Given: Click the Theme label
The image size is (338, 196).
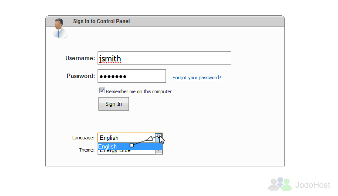Looking at the screenshot, I should 87,150.
